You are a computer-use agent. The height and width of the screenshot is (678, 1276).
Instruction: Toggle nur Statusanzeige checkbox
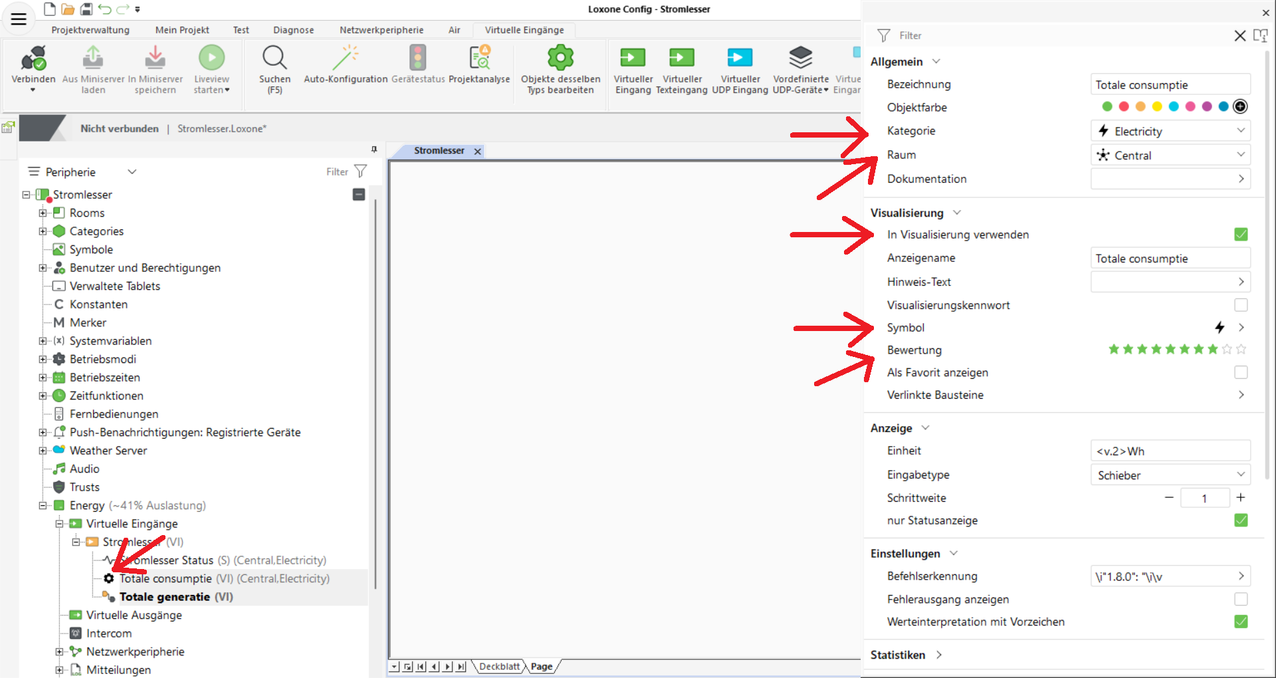pyautogui.click(x=1240, y=520)
